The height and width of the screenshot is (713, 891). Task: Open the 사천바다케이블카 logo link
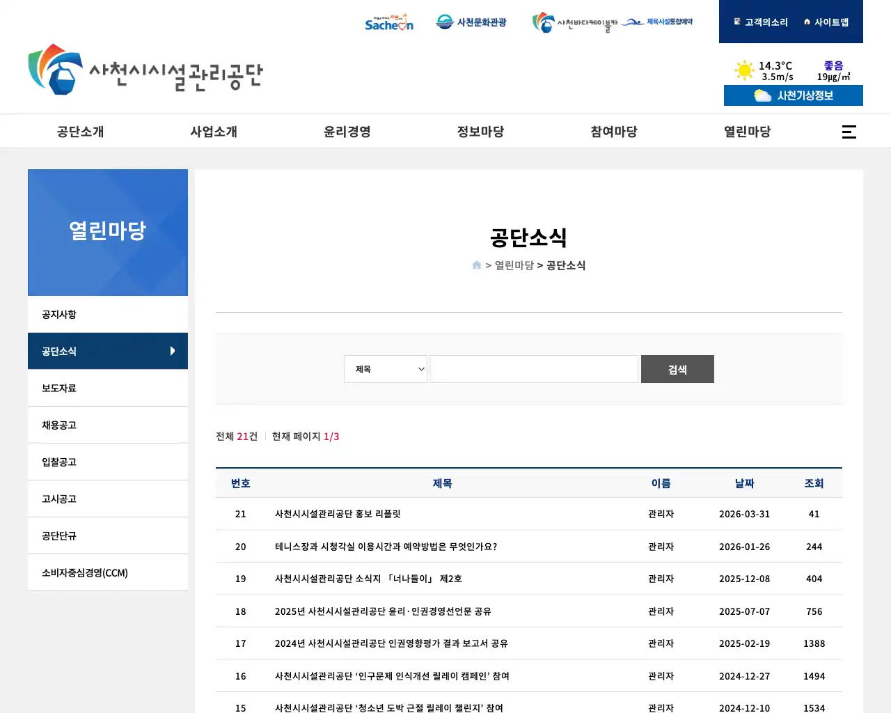pyautogui.click(x=575, y=23)
